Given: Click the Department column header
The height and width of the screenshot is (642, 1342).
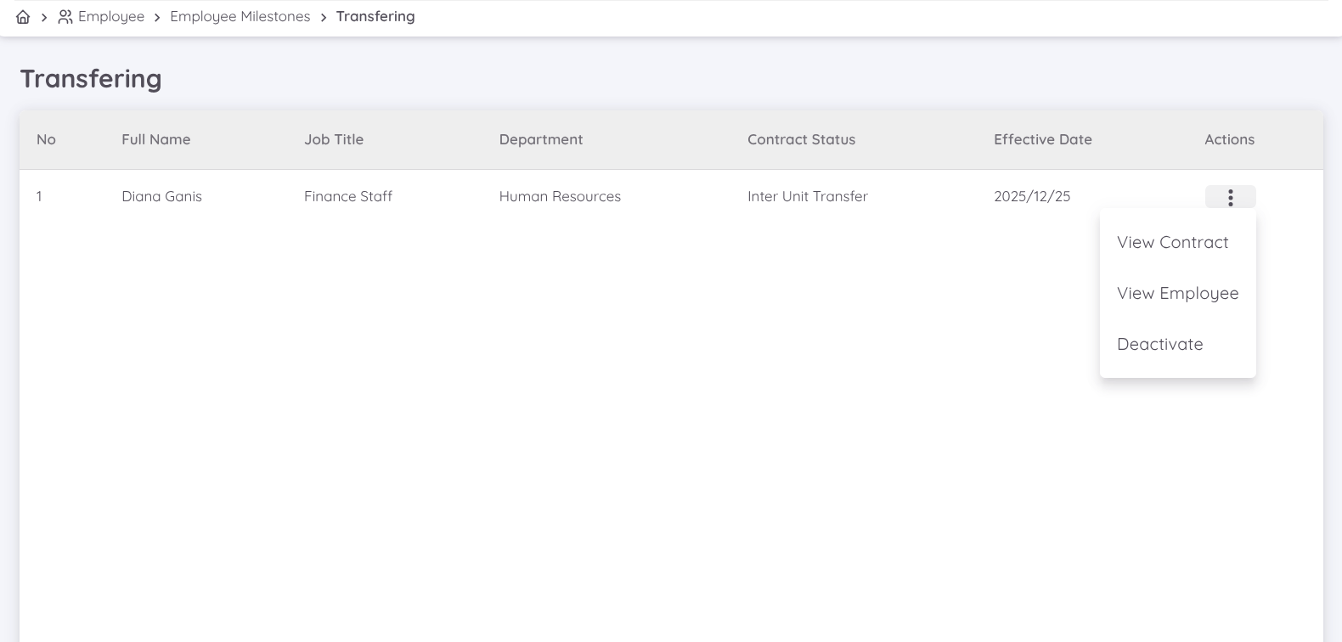Looking at the screenshot, I should (x=541, y=140).
